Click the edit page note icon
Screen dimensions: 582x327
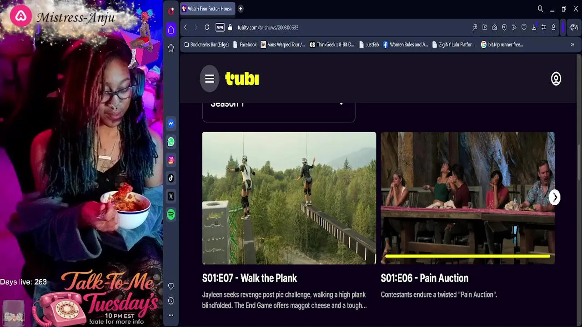[485, 27]
